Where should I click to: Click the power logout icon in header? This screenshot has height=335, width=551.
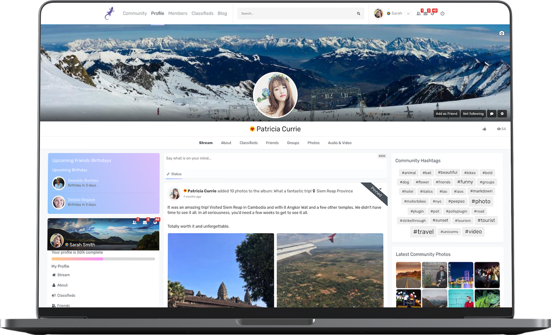click(x=442, y=14)
